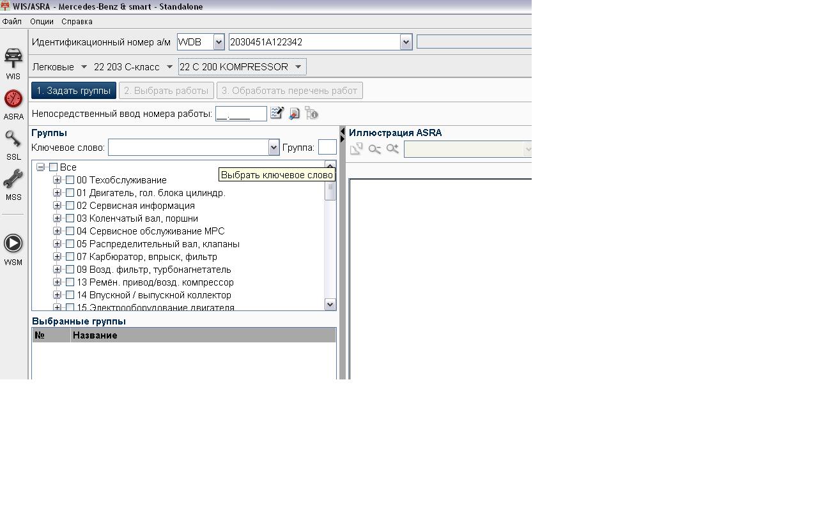Check '14 Впускной / выпускной коллектор' checkbox

tap(70, 295)
